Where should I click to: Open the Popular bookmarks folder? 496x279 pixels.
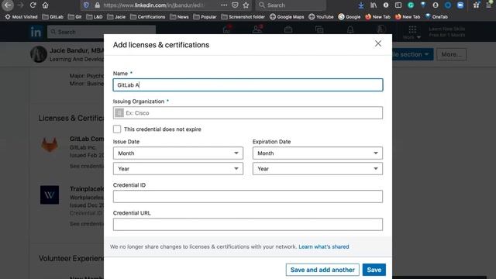click(205, 17)
